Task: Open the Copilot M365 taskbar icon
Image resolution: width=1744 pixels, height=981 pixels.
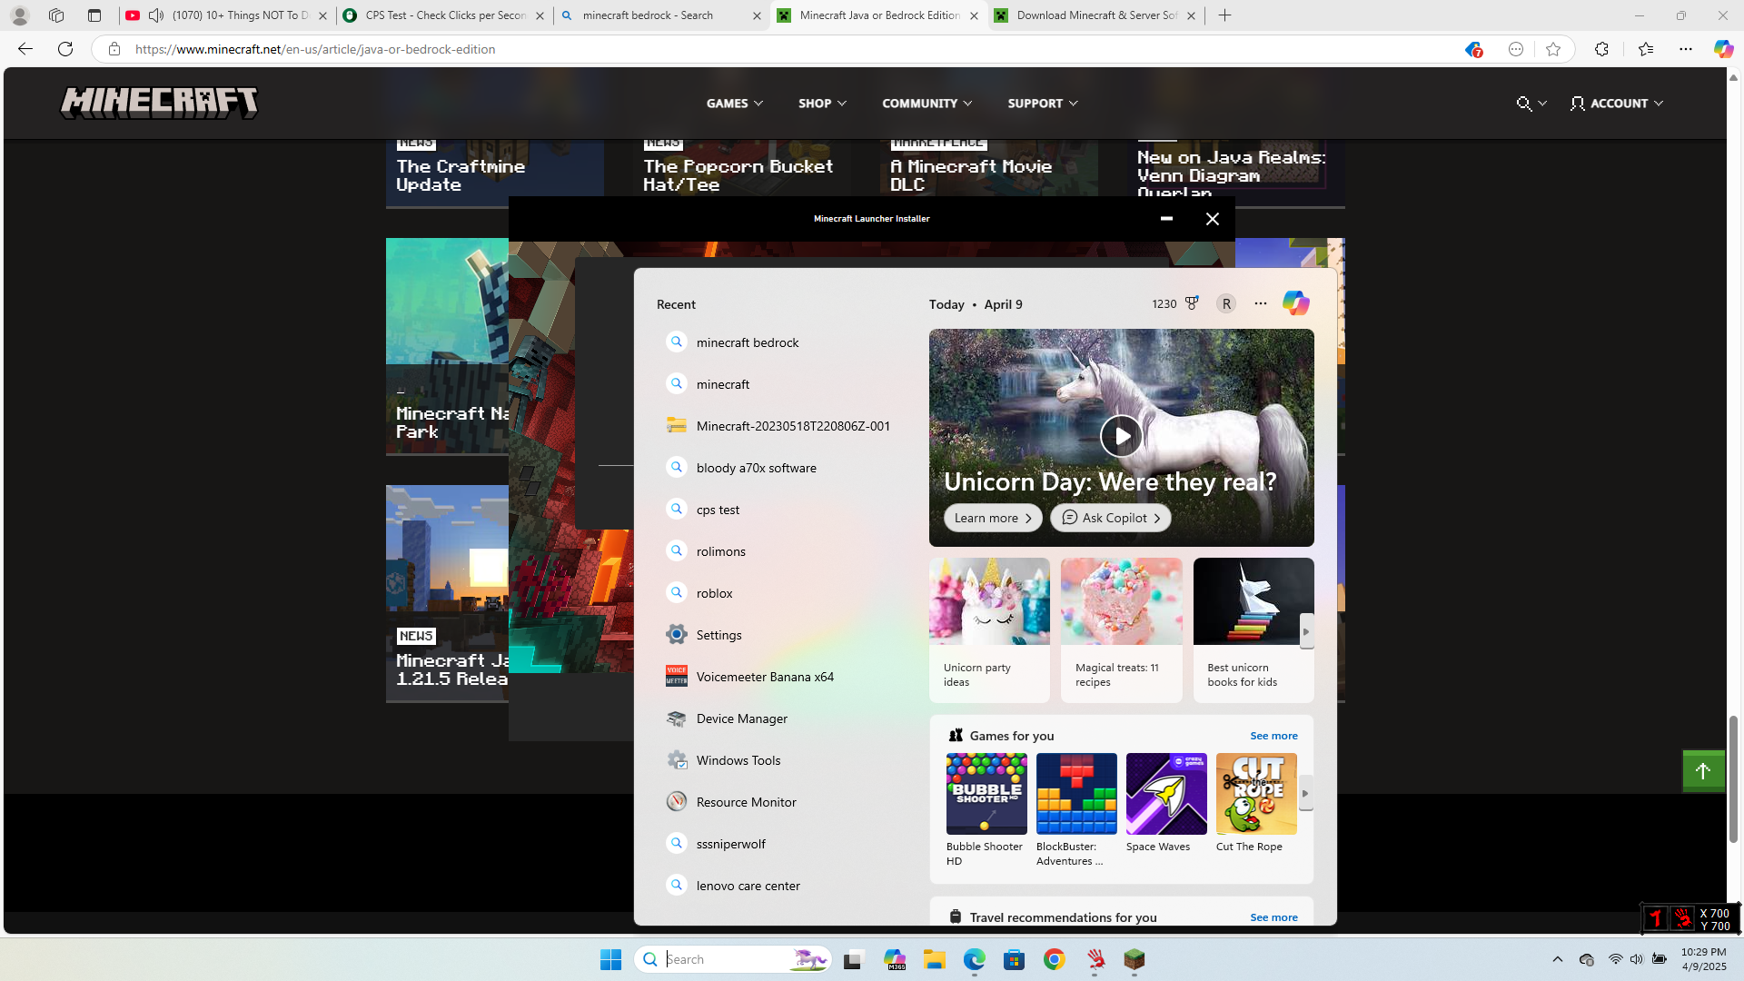Action: (x=895, y=959)
